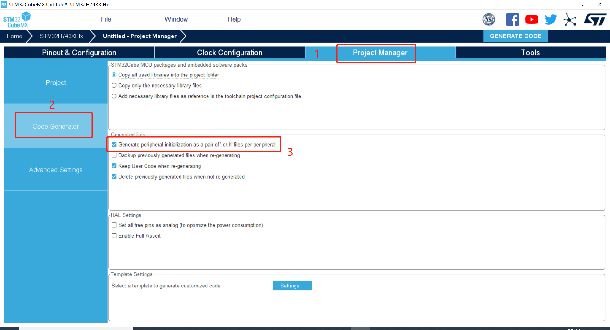Switch to Pinout & Configuration tab

(79, 53)
